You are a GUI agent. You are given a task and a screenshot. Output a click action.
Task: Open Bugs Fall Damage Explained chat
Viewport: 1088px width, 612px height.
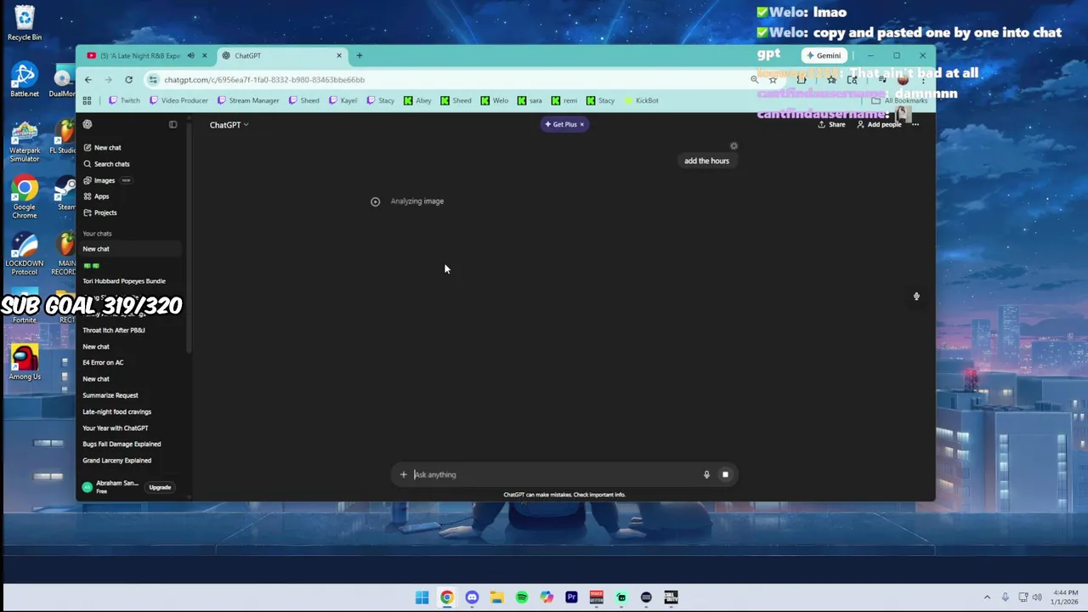coord(122,445)
